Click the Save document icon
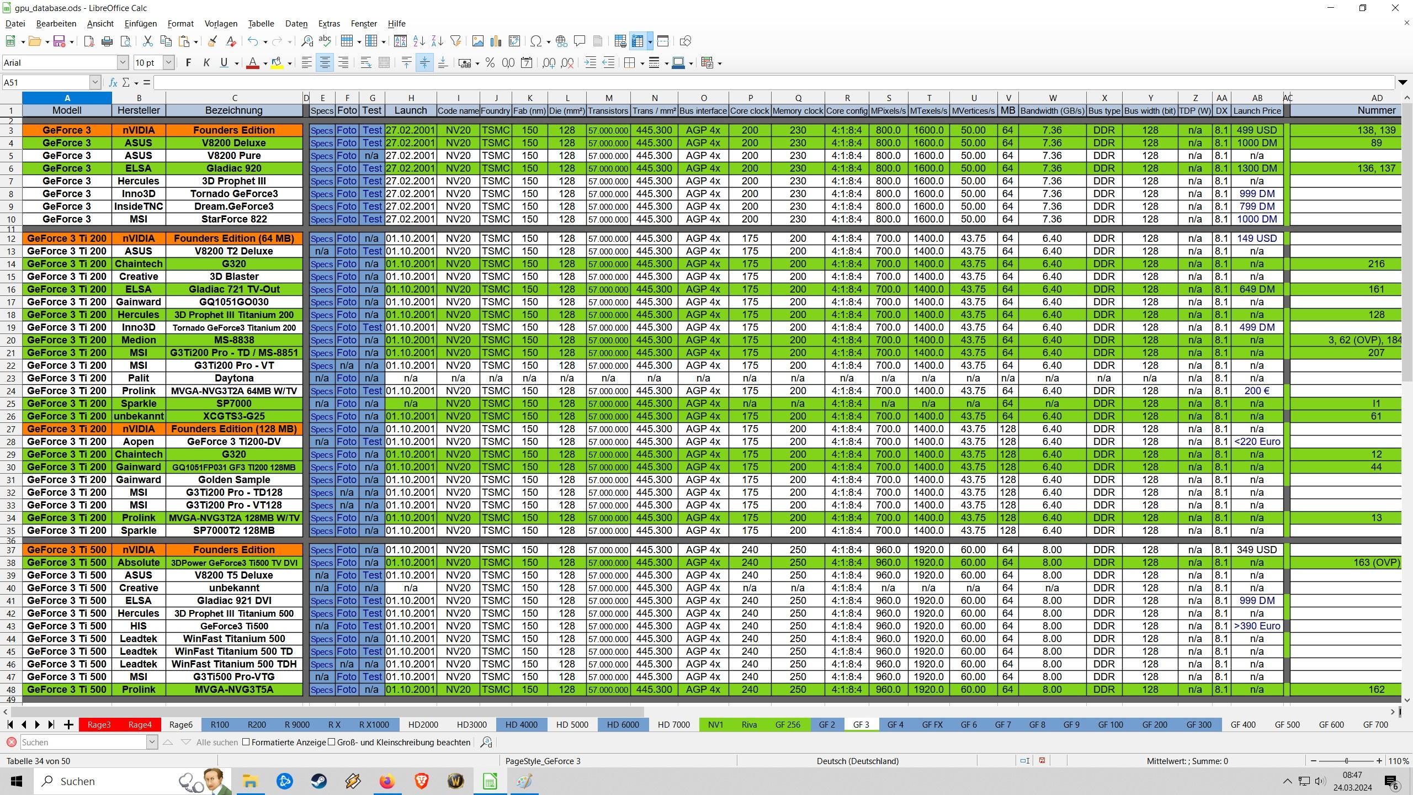Viewport: 1413px width, 795px height. coord(59,41)
